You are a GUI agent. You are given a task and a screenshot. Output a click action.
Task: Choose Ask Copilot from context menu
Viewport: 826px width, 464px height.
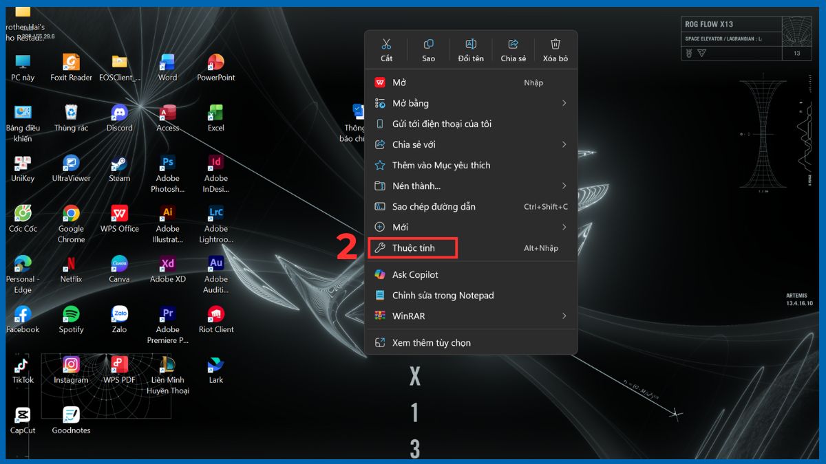click(x=471, y=274)
